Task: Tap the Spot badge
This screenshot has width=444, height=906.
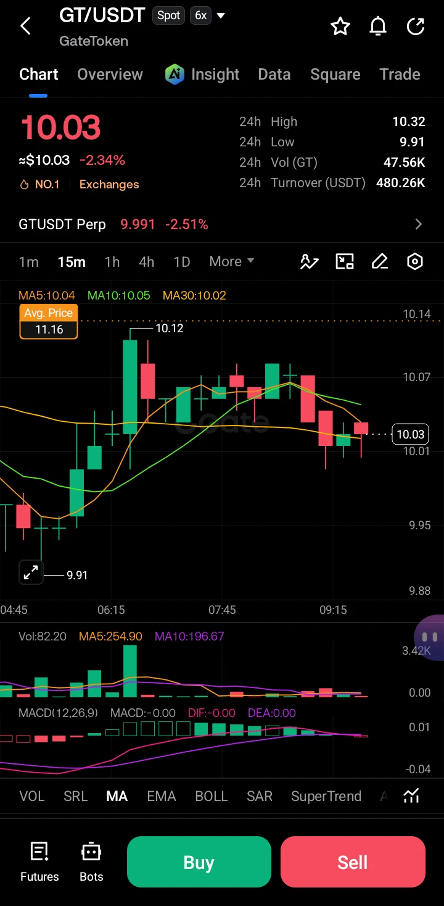Action: 168,15
